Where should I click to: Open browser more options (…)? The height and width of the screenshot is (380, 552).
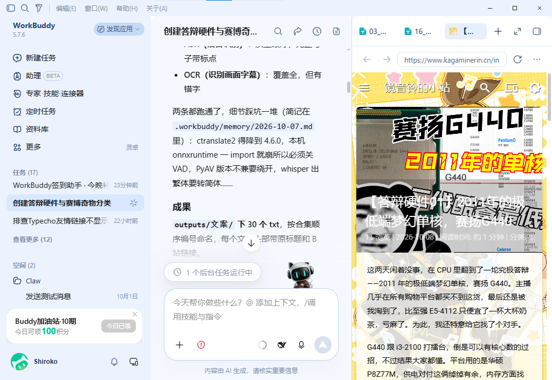tap(537, 59)
